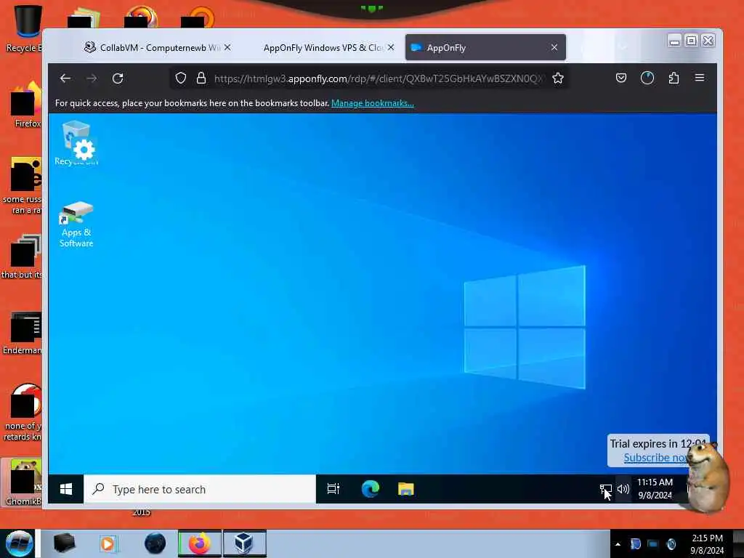Switch to AppOnFly Windows VPS & Cloud tab
Image resolution: width=744 pixels, height=558 pixels.
323,47
